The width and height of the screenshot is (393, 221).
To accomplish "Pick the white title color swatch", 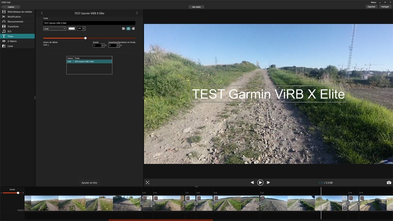I will [x=71, y=28].
